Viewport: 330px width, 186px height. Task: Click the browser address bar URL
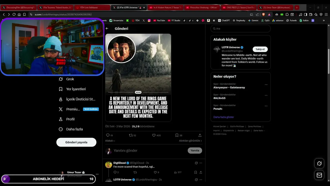click(63, 14)
